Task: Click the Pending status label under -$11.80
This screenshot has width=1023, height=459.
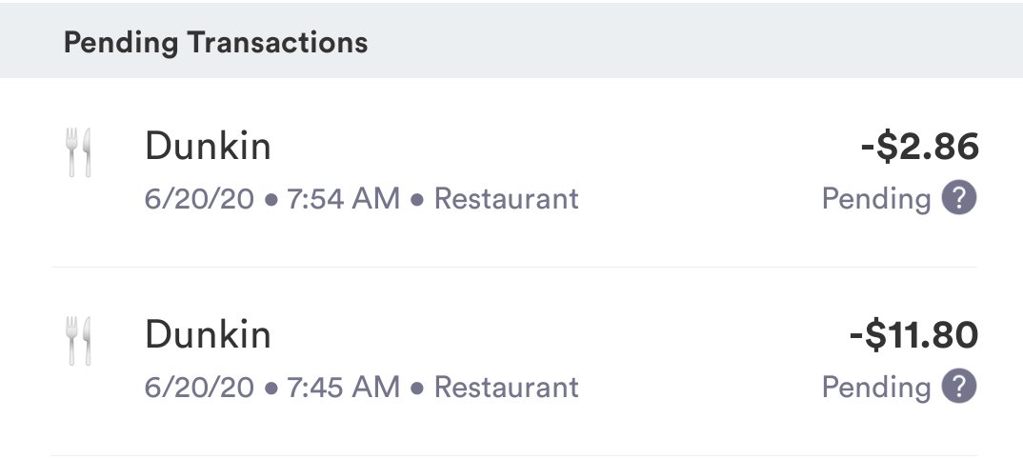Action: tap(876, 388)
